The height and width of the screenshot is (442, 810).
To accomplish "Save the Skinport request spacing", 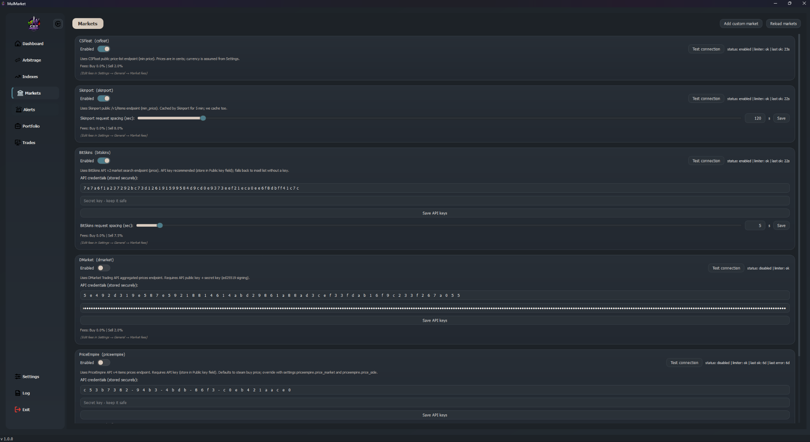I will 781,118.
